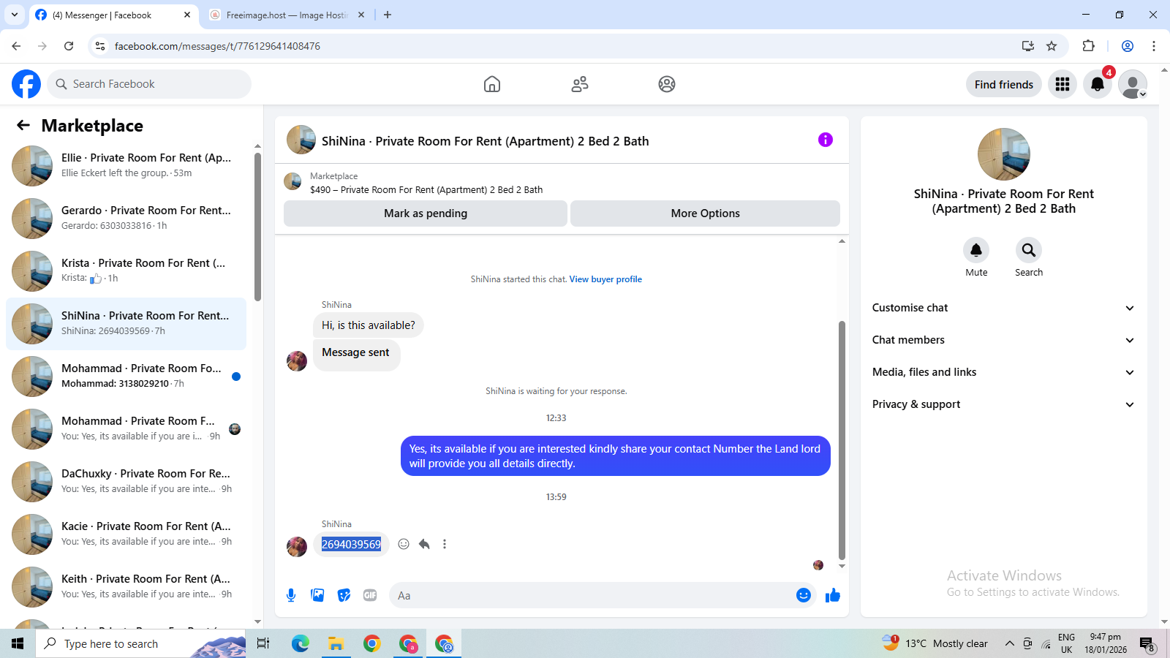Expand Media, files and links section

click(x=1003, y=372)
